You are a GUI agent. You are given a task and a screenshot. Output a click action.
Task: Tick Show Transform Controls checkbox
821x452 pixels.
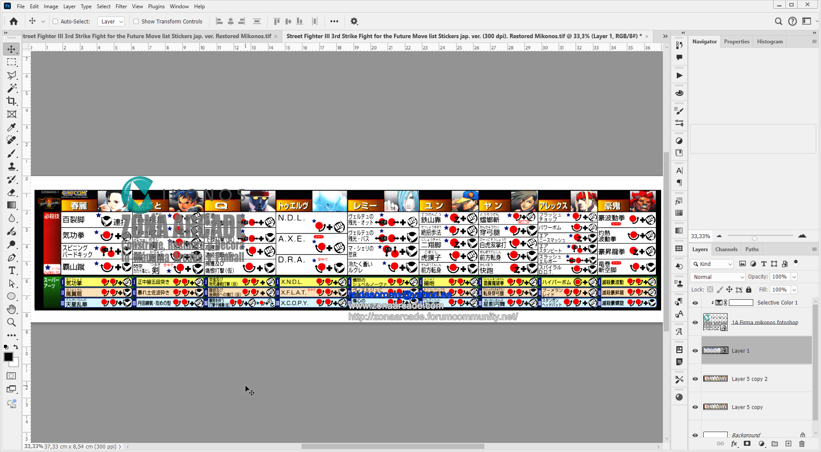coord(136,21)
